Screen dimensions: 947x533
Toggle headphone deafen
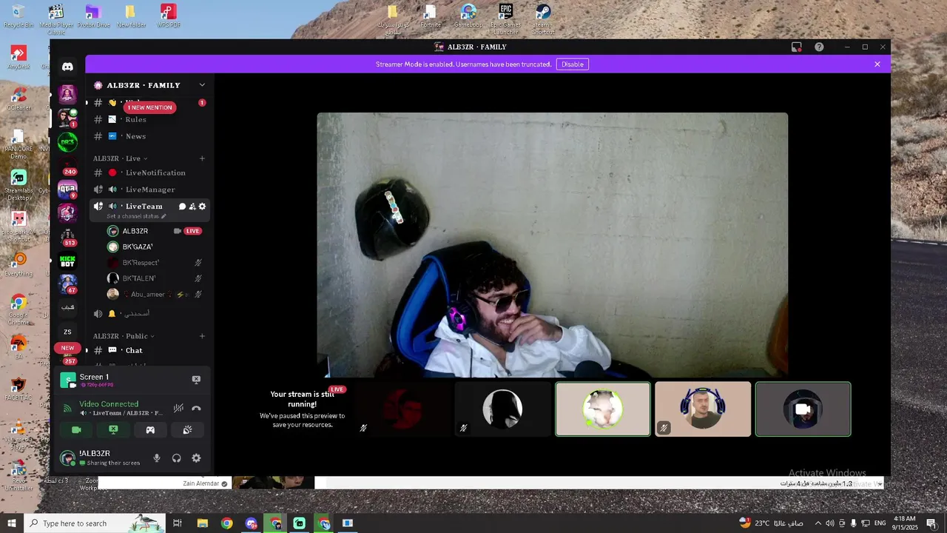tap(176, 458)
